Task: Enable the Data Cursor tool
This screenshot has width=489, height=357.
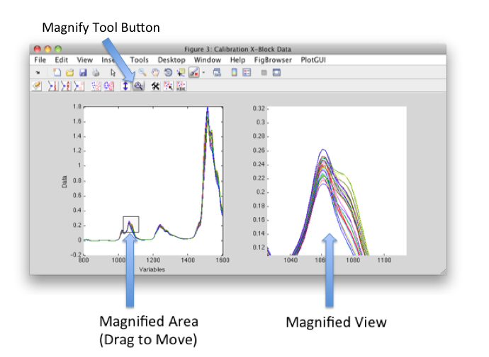Action: [181, 73]
